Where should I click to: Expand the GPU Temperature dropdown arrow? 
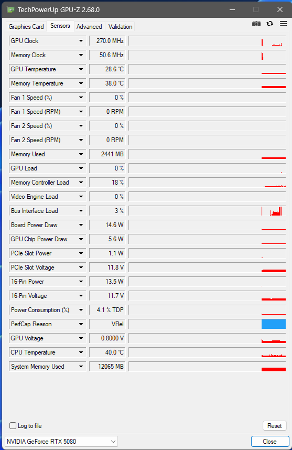pyautogui.click(x=81, y=69)
